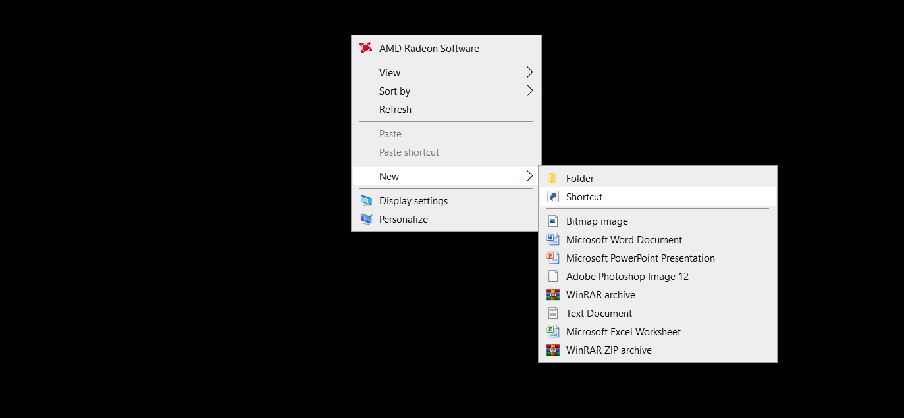Click the Personalize monitor icon
Image resolution: width=904 pixels, height=418 pixels.
click(366, 220)
